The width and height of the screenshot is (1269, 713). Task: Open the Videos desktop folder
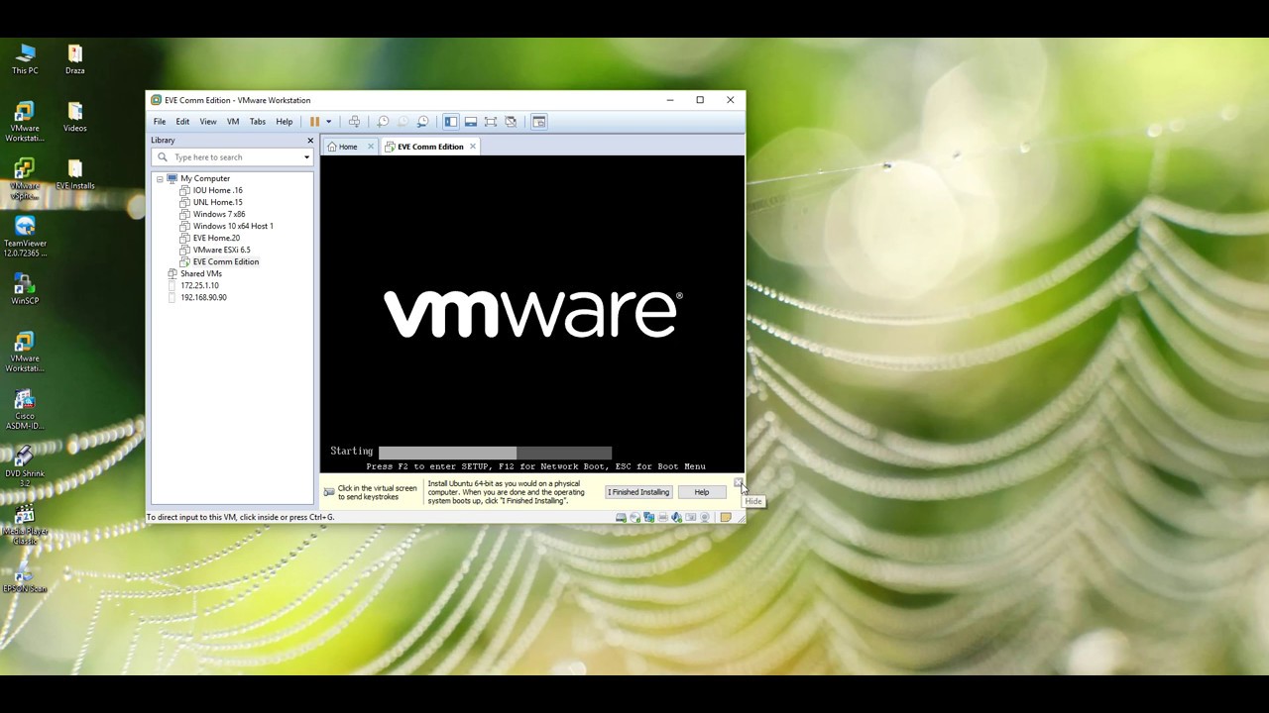(75, 117)
